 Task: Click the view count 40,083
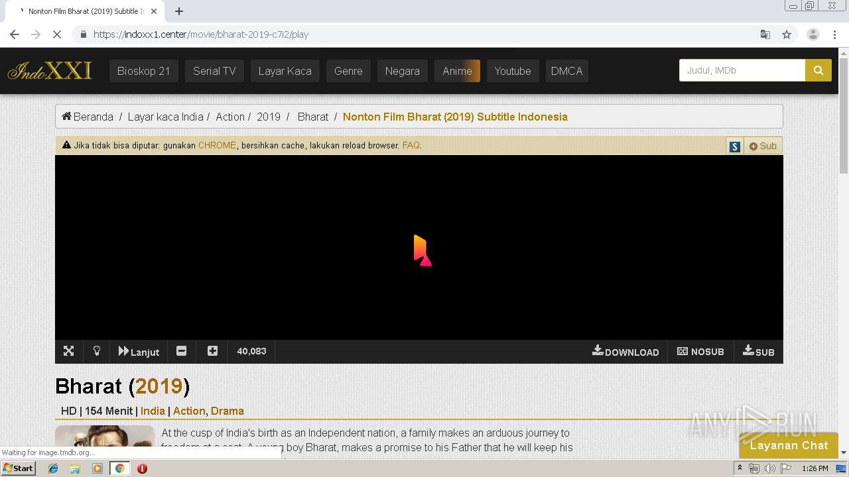click(x=251, y=351)
